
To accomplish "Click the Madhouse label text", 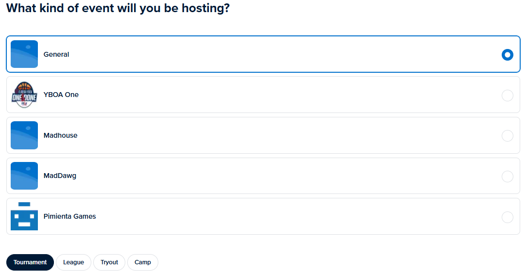I will coord(60,135).
